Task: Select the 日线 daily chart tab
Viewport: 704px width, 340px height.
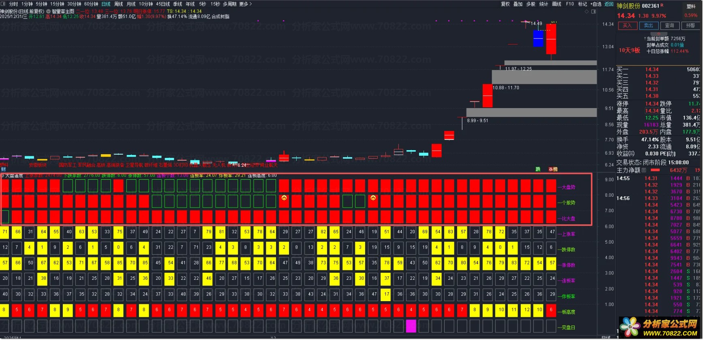Action: 106,4
